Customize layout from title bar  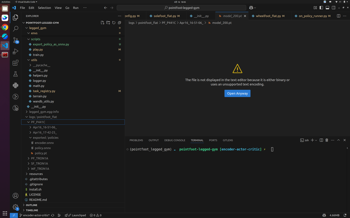(x=315, y=8)
